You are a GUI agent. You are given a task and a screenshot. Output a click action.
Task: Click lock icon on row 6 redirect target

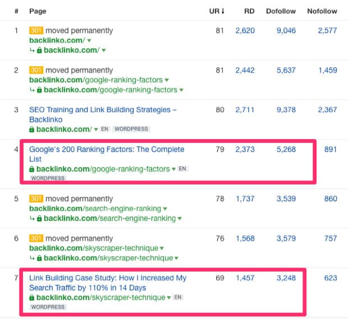coord(39,258)
